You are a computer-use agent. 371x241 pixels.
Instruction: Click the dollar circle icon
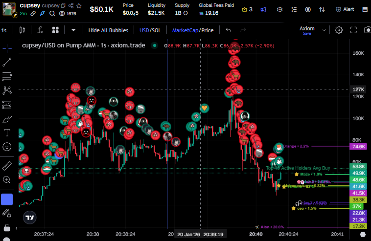tap(308, 9)
